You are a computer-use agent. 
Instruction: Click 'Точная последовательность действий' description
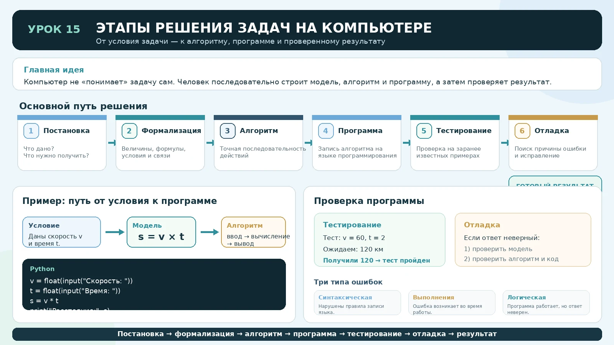point(263,152)
